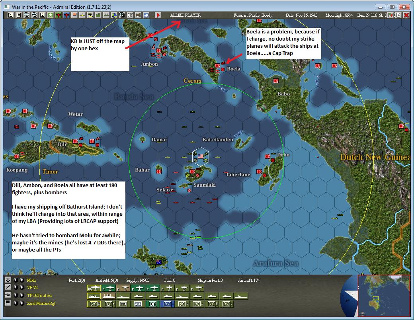Click the crosshair target toolbar icon

pos(122,15)
